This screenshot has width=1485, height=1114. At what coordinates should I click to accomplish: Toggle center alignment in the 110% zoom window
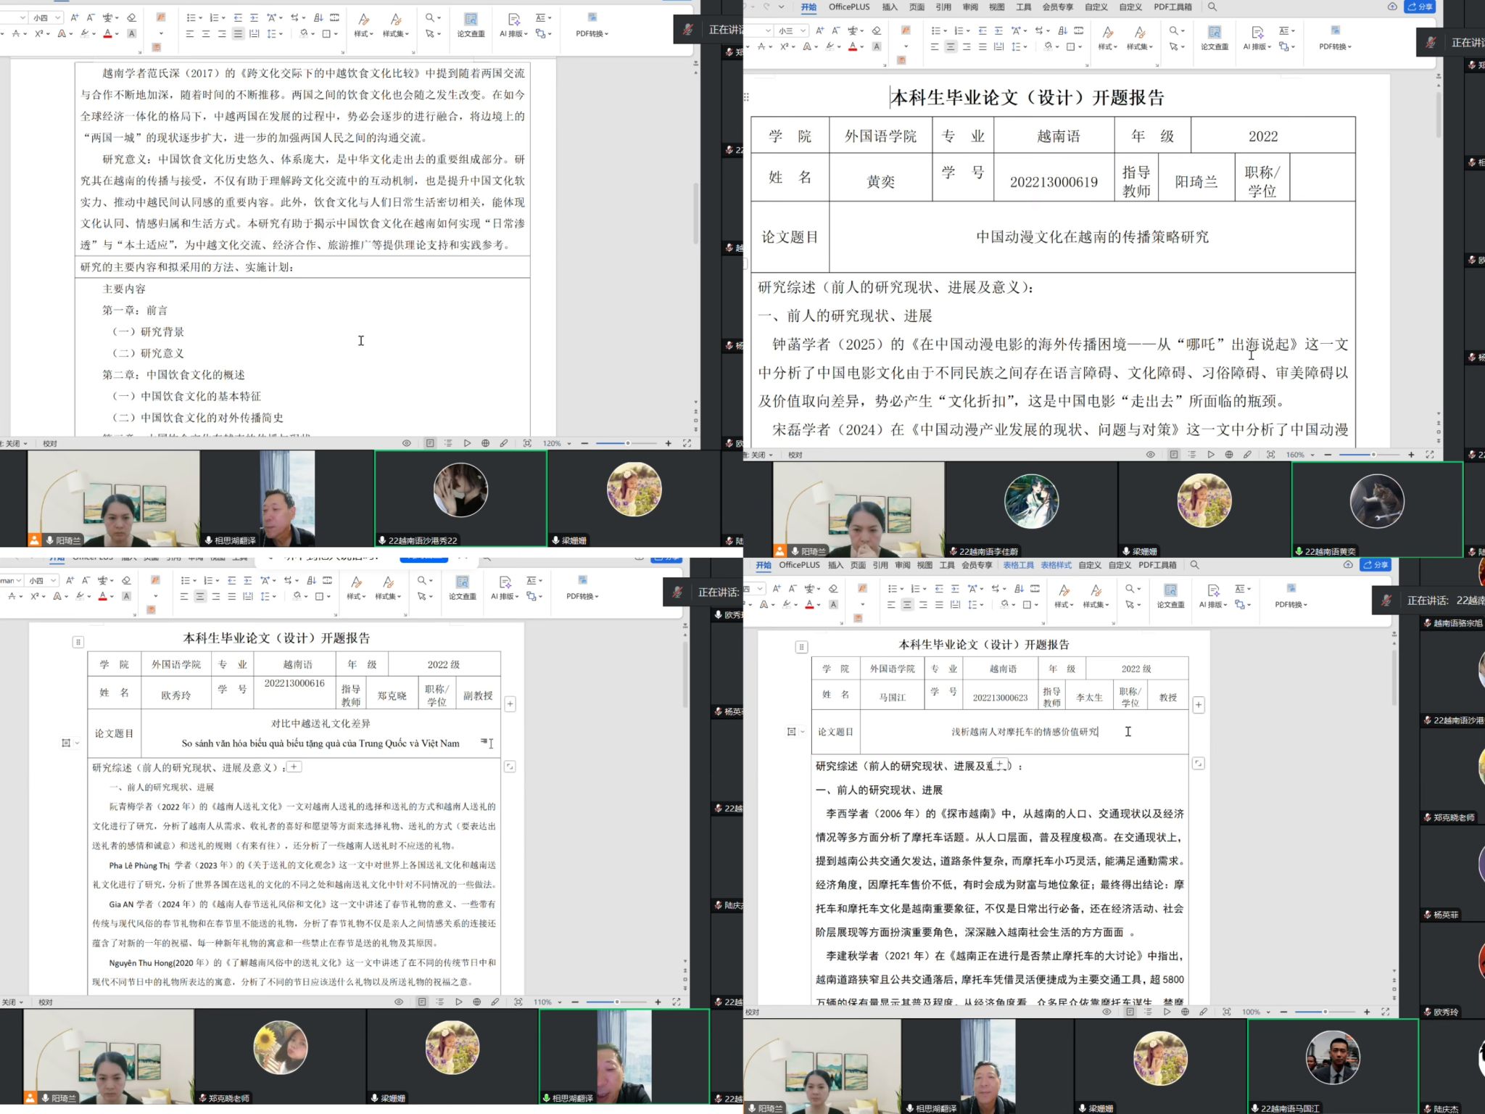199,596
